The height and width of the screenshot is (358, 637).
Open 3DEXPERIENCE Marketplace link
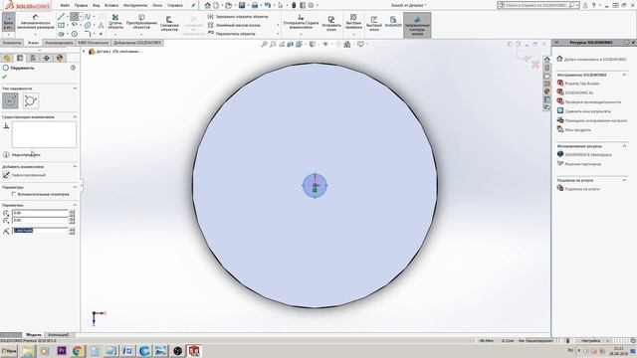[588, 155]
